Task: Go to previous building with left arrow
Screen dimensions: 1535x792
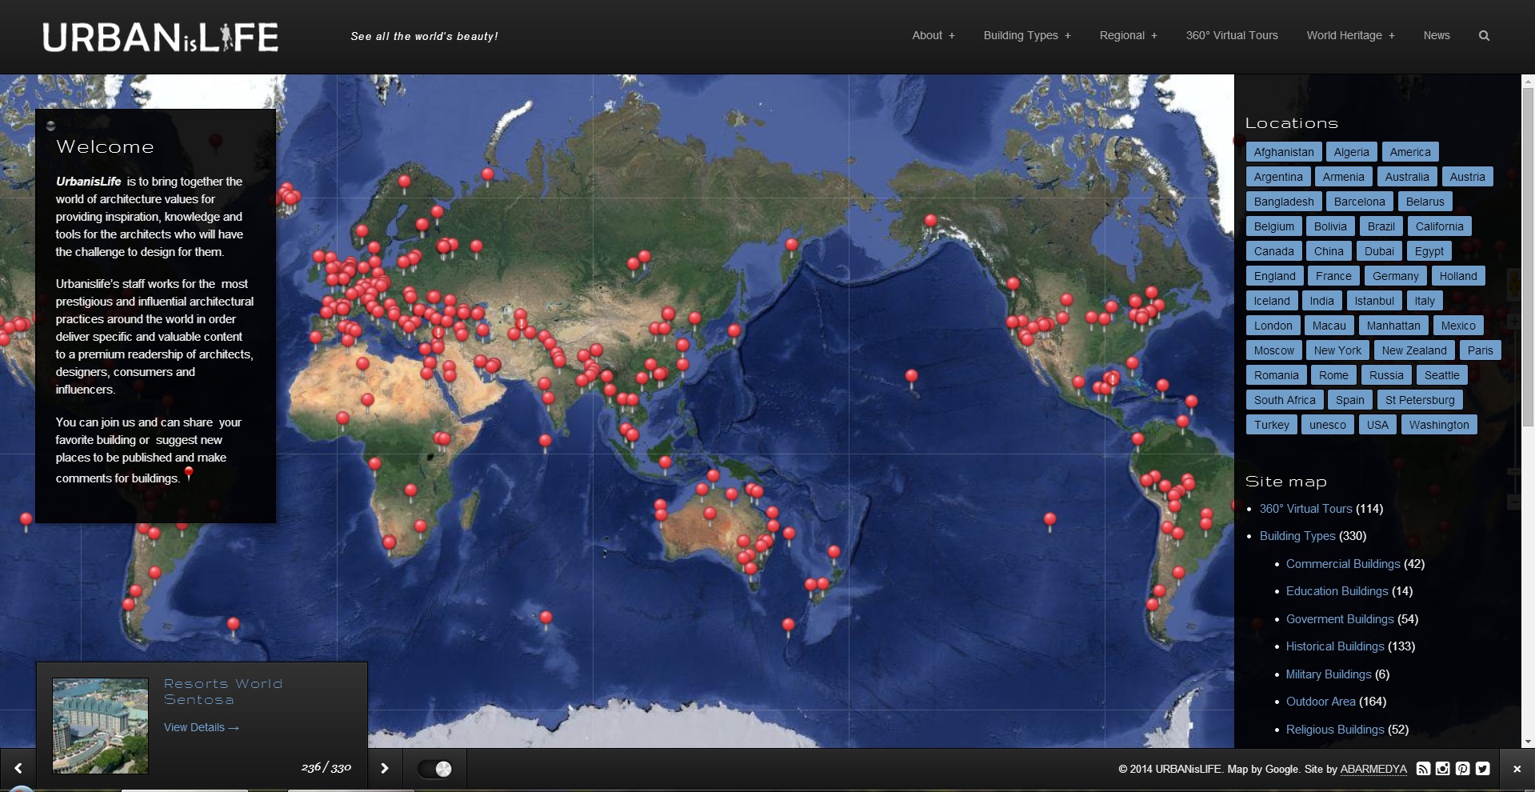Action: click(18, 768)
